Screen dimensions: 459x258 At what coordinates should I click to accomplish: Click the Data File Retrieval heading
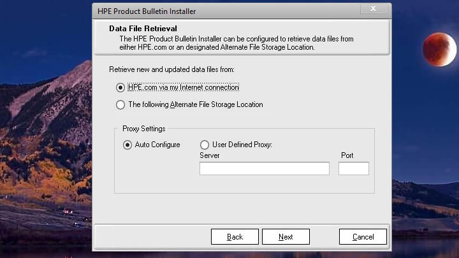click(x=143, y=29)
